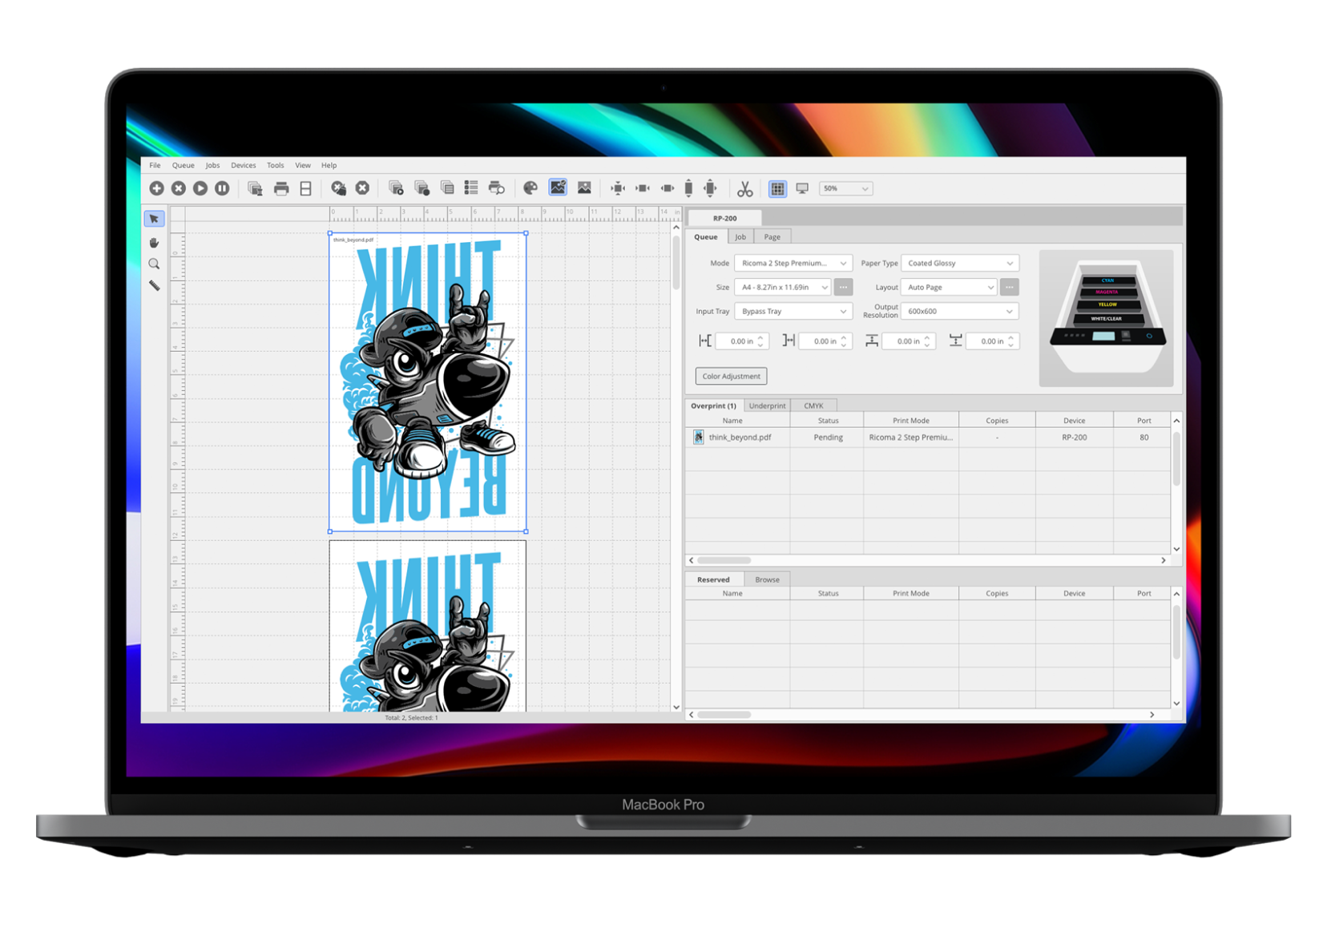Open the Size A4 dropdown
1327x928 pixels.
783,287
